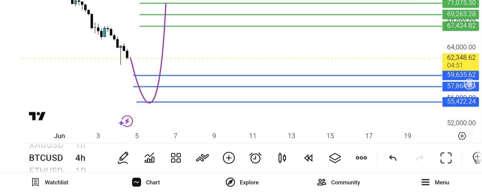The height and width of the screenshot is (192, 482).
Task: Open the indicators chart icon
Action: (149, 158)
